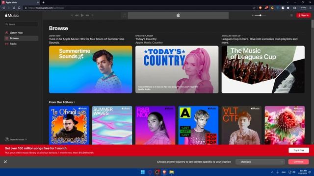Image resolution: width=314 pixels, height=176 pixels.
Task: Click the Today's Country title text
Action: pyautogui.click(x=146, y=39)
